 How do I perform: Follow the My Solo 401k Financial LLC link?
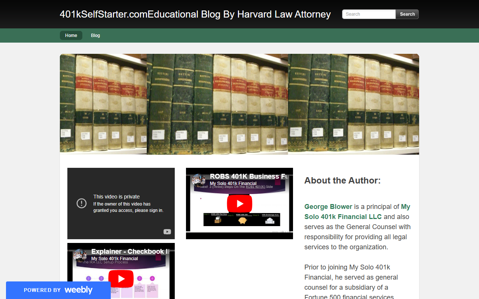(357, 212)
